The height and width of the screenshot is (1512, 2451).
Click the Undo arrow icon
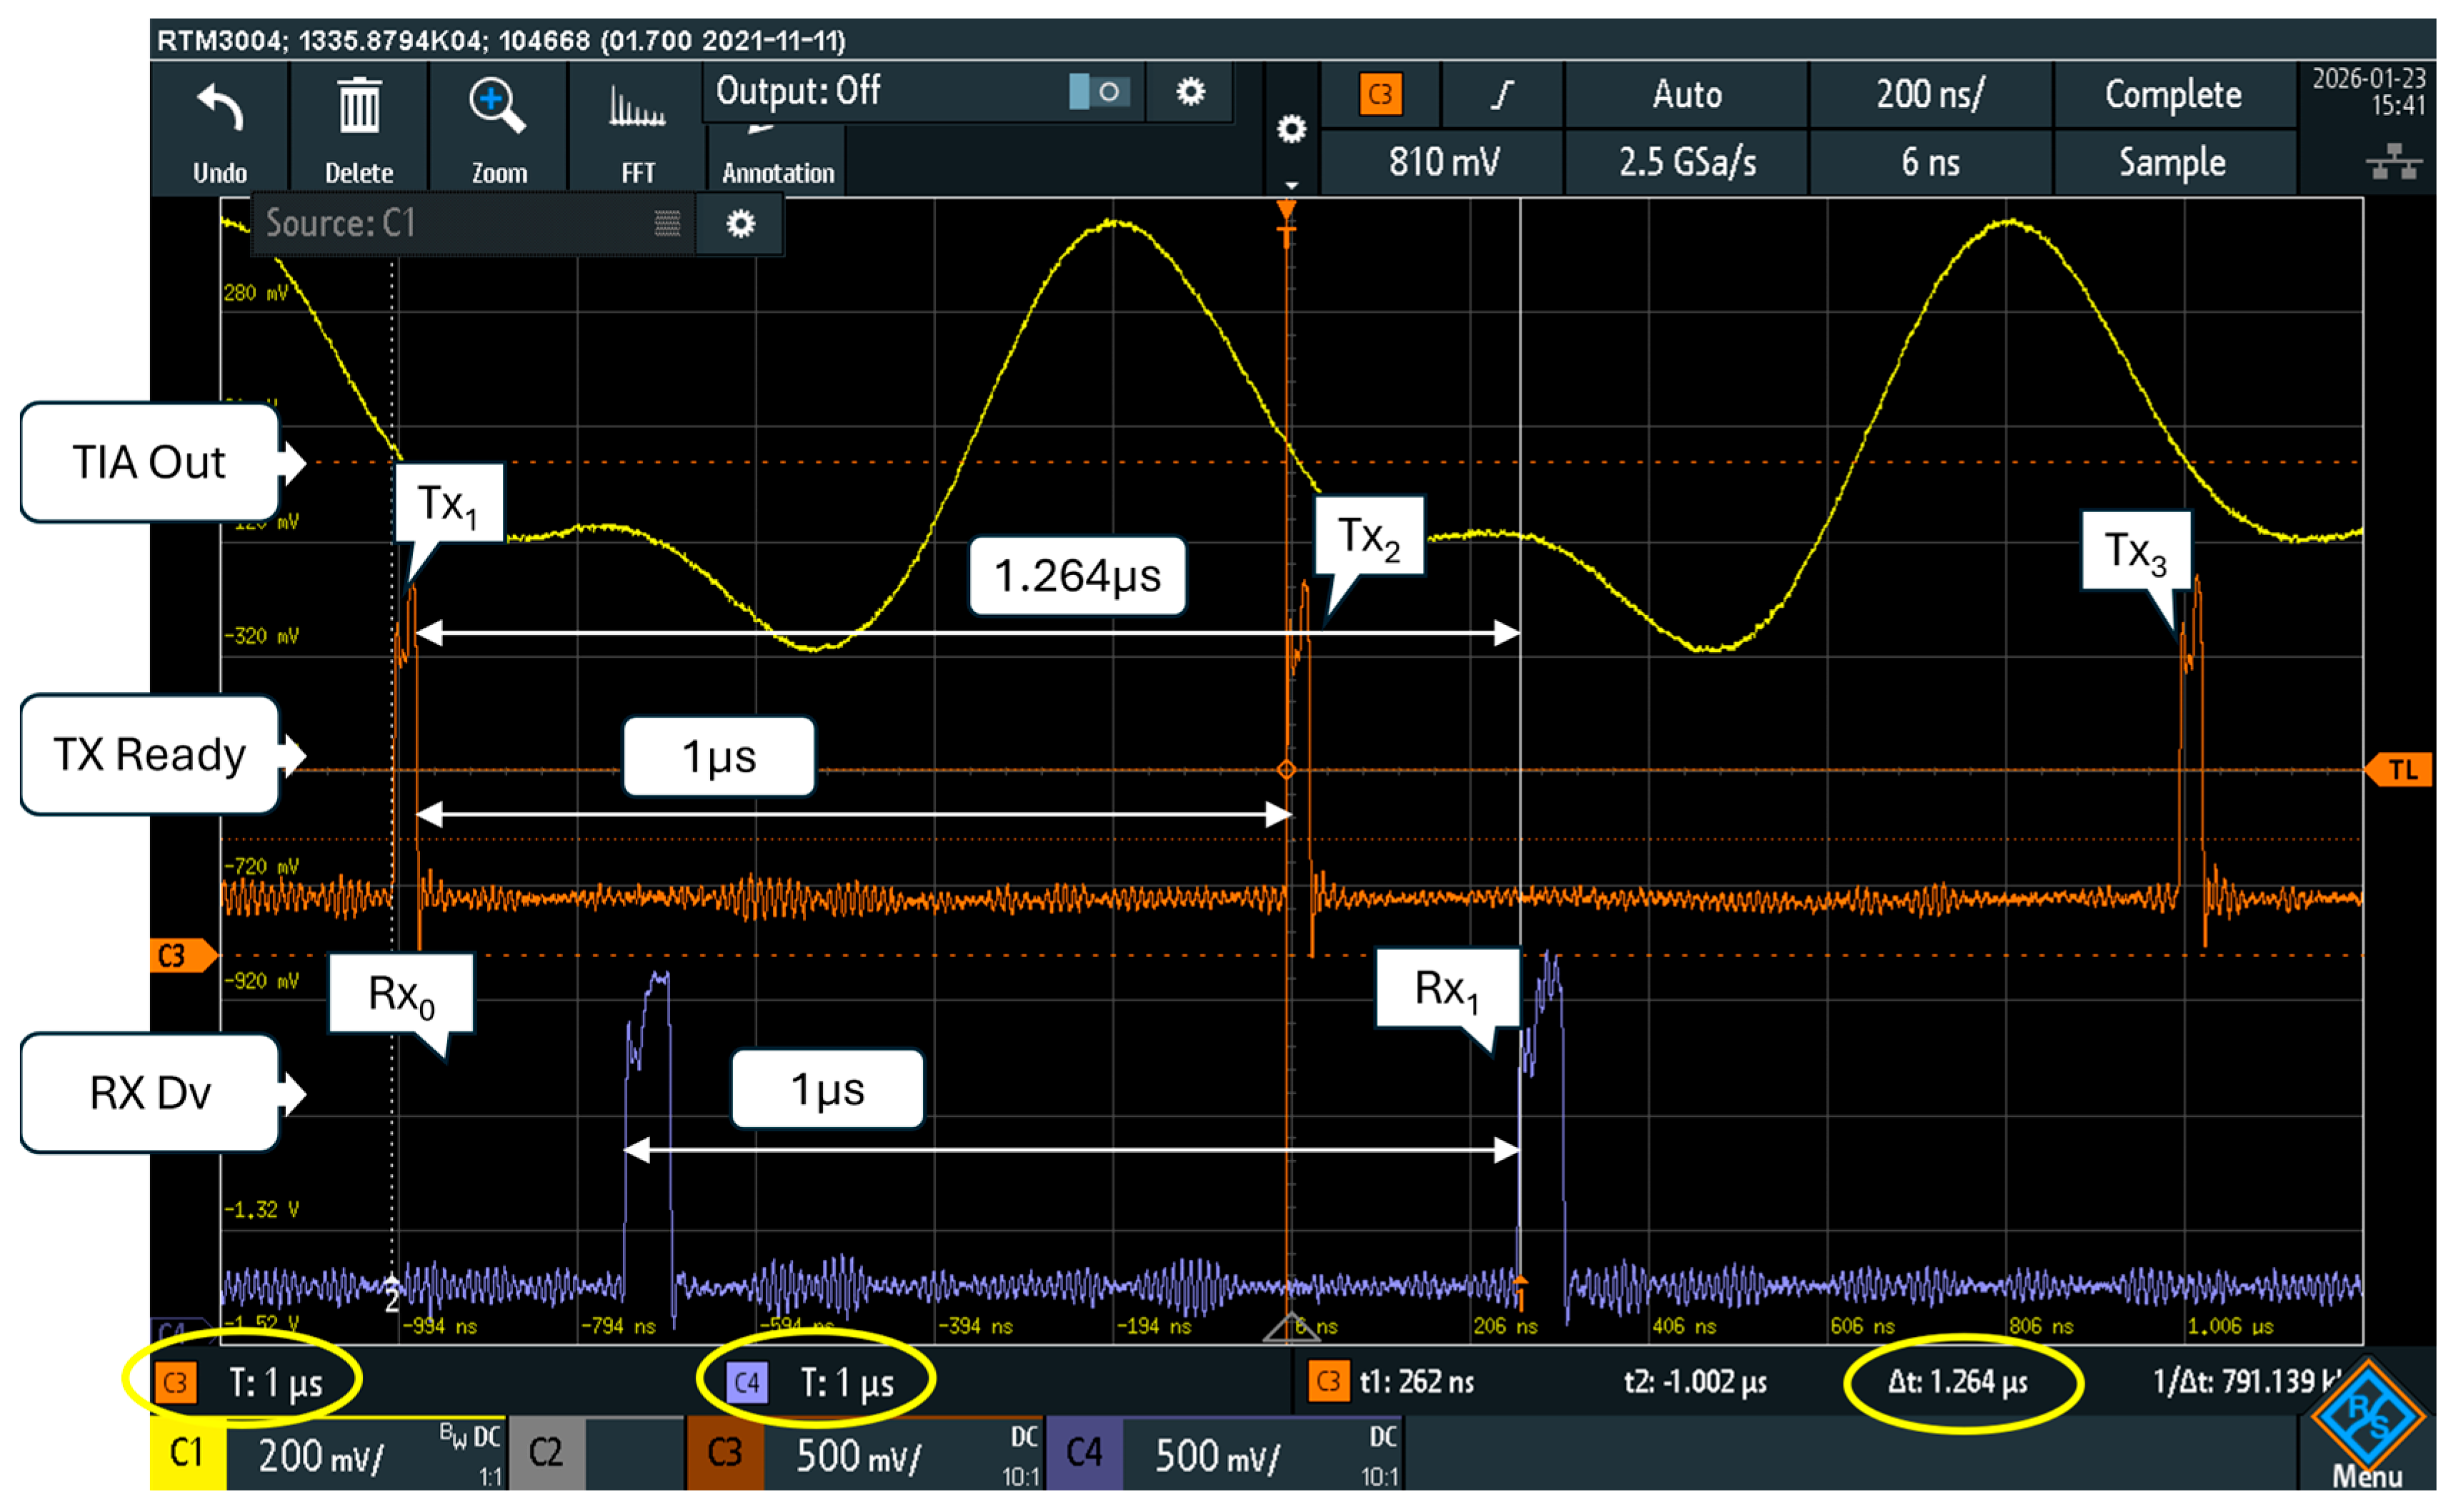[x=220, y=108]
